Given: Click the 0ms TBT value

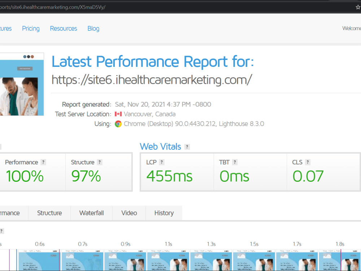Looking at the screenshot, I should coord(234,176).
